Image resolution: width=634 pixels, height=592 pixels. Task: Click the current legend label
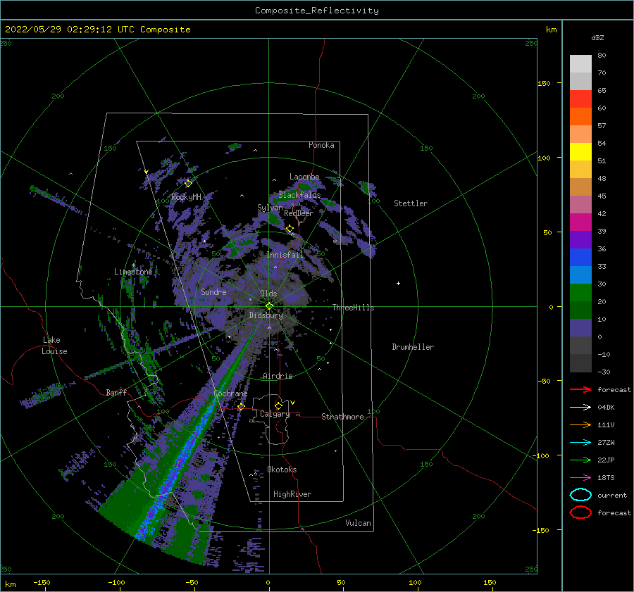pos(612,495)
